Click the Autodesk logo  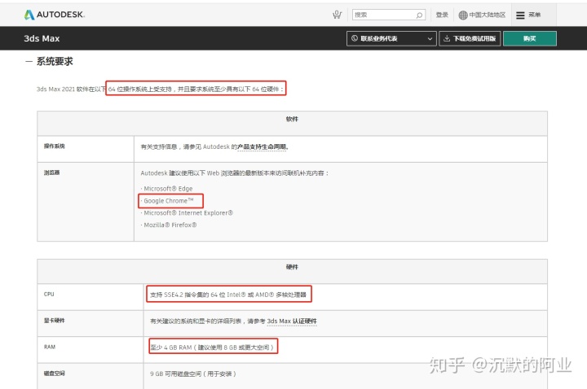[x=55, y=15]
